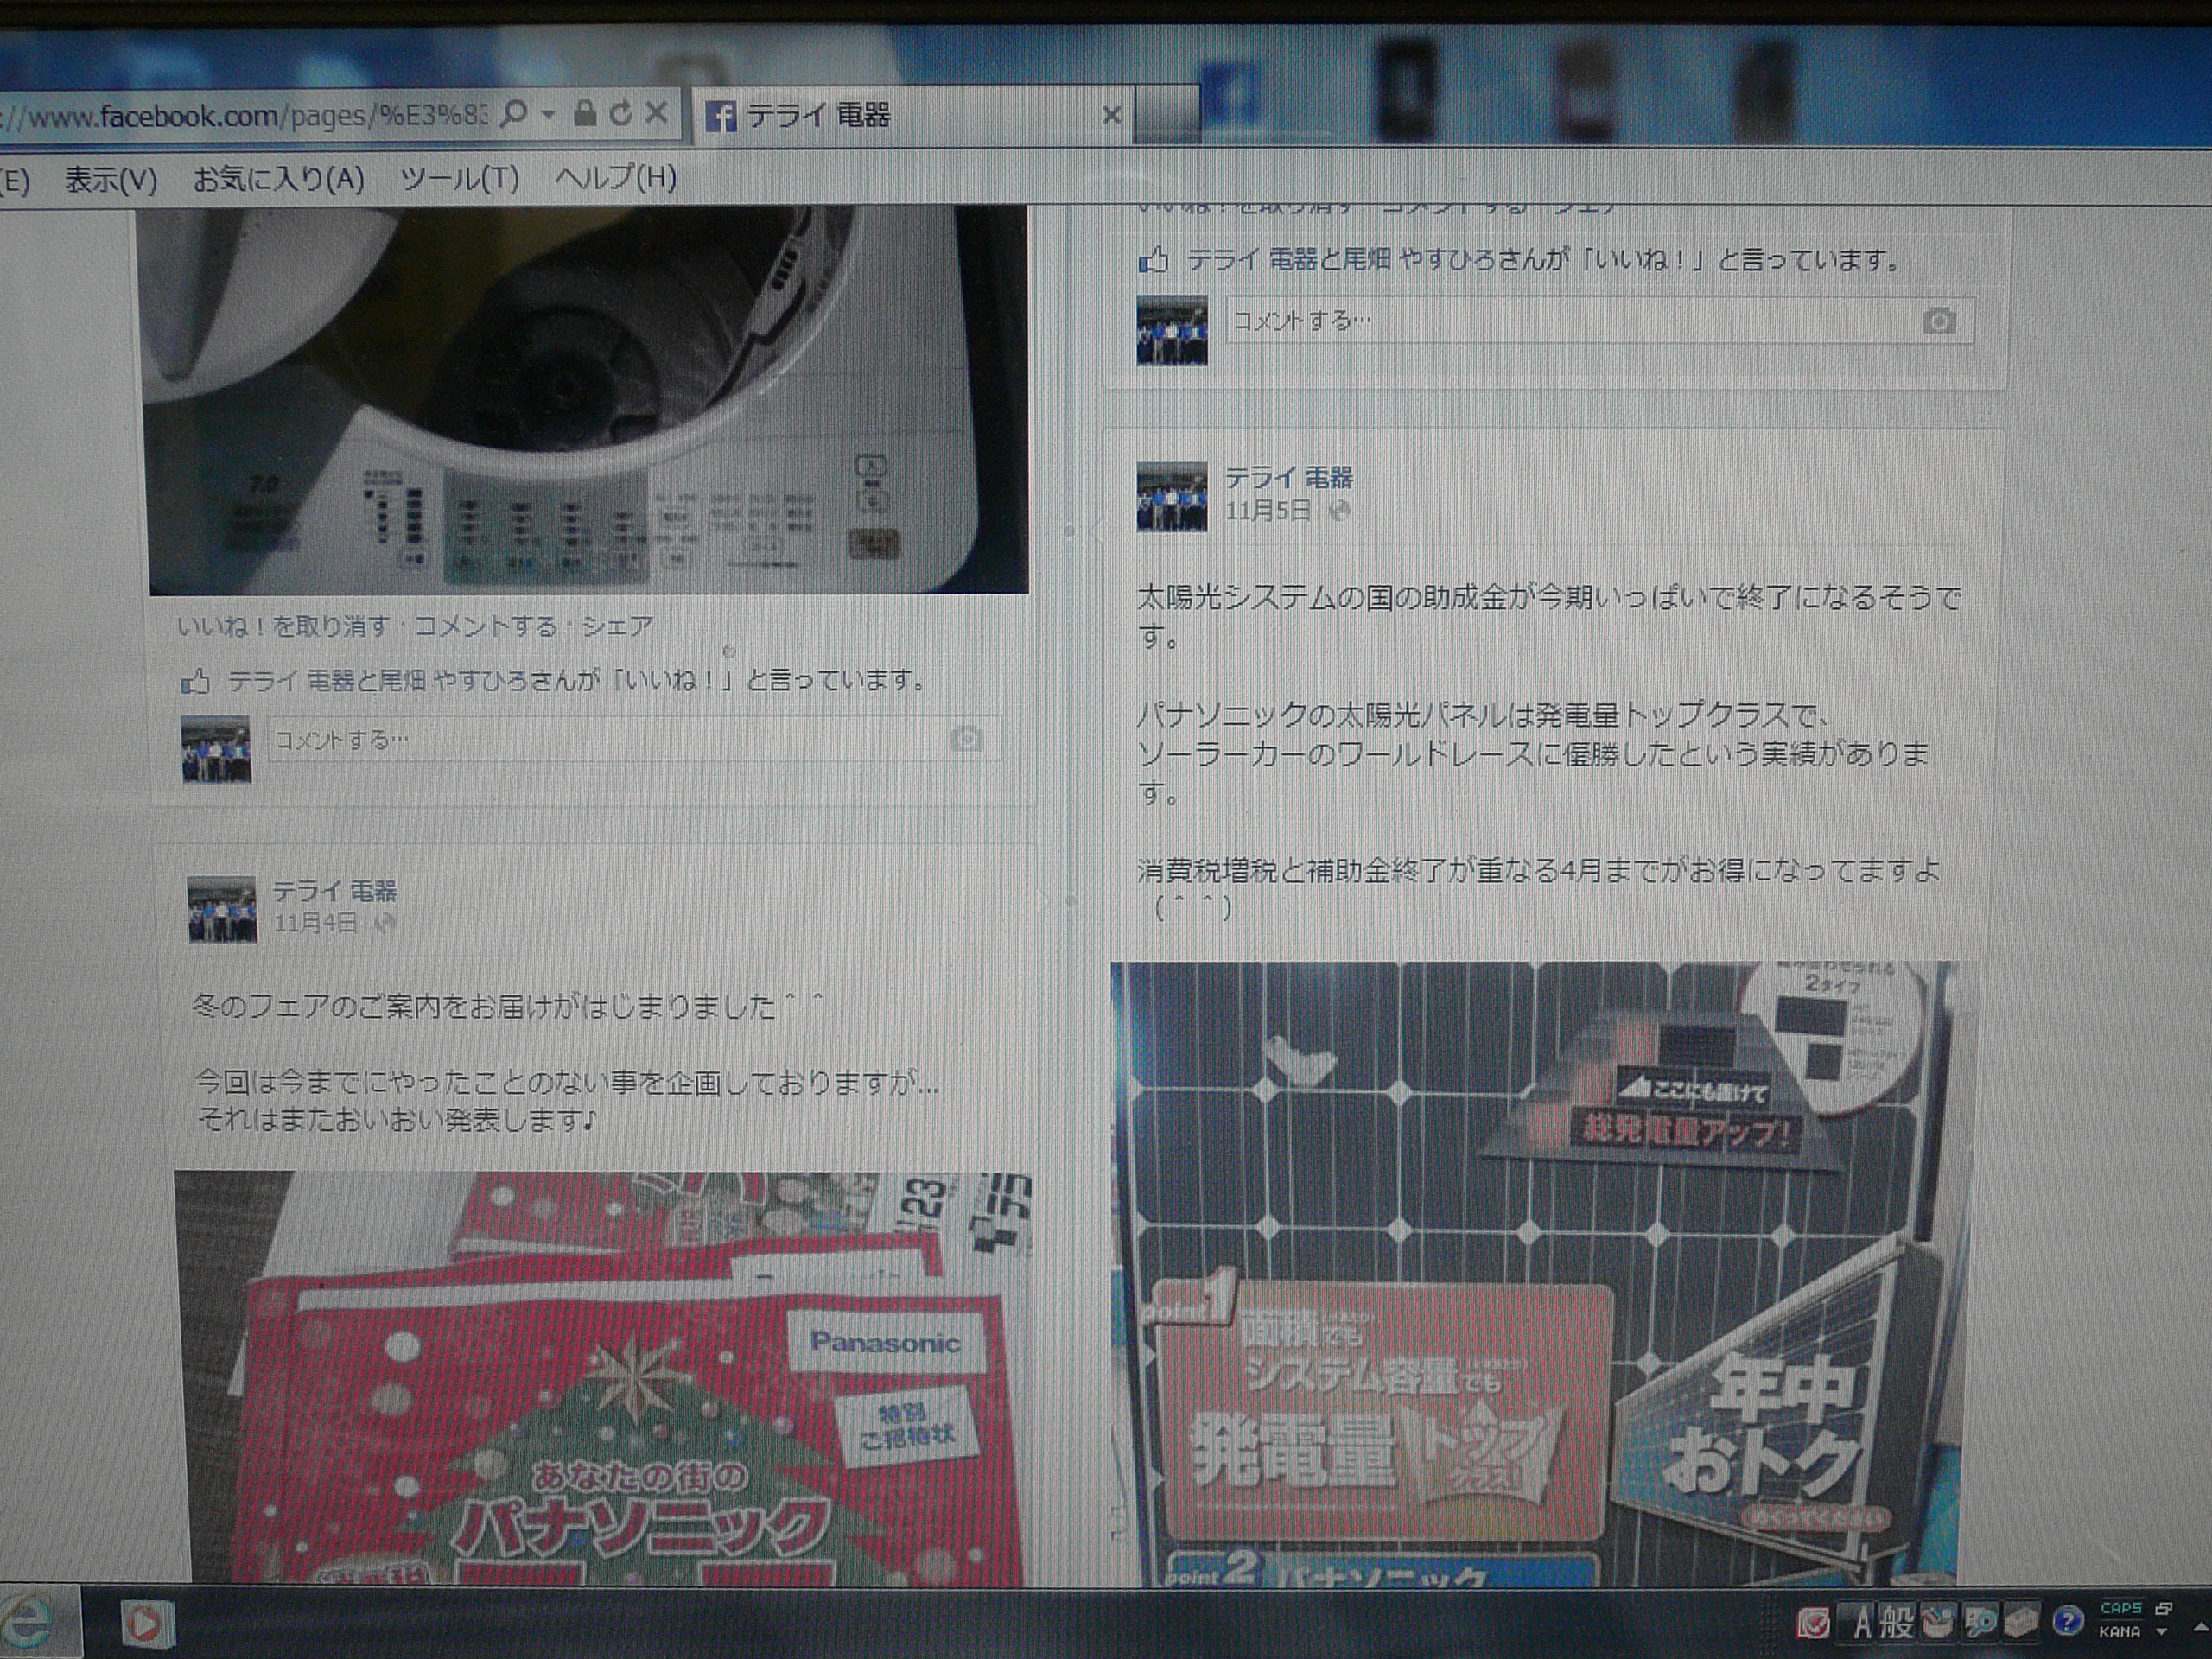The height and width of the screenshot is (1659, 2212).
Task: Click the コメントする field under the washing machine post
Action: 600,740
